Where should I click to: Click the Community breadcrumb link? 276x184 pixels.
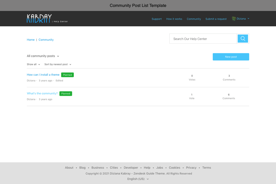(46, 40)
